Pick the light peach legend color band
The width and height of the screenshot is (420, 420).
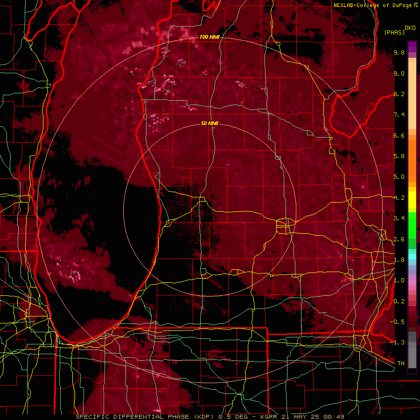tap(412, 97)
